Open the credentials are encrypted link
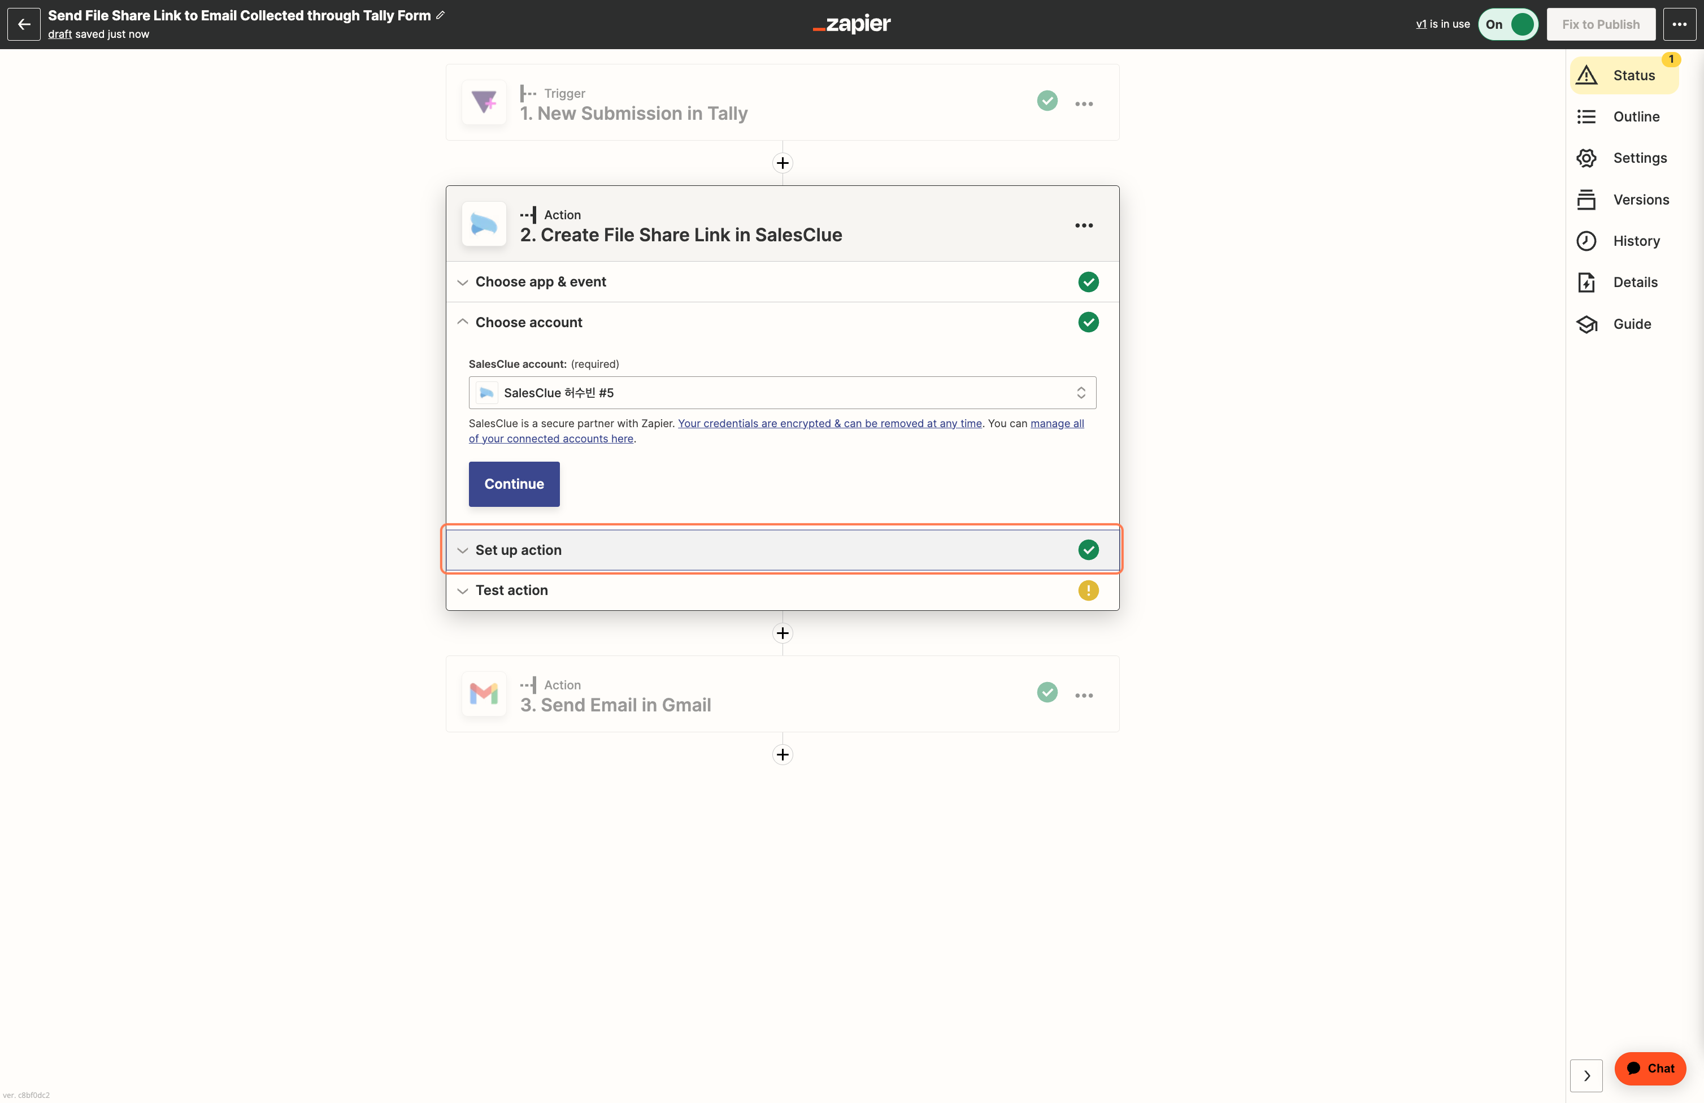 pyautogui.click(x=830, y=423)
